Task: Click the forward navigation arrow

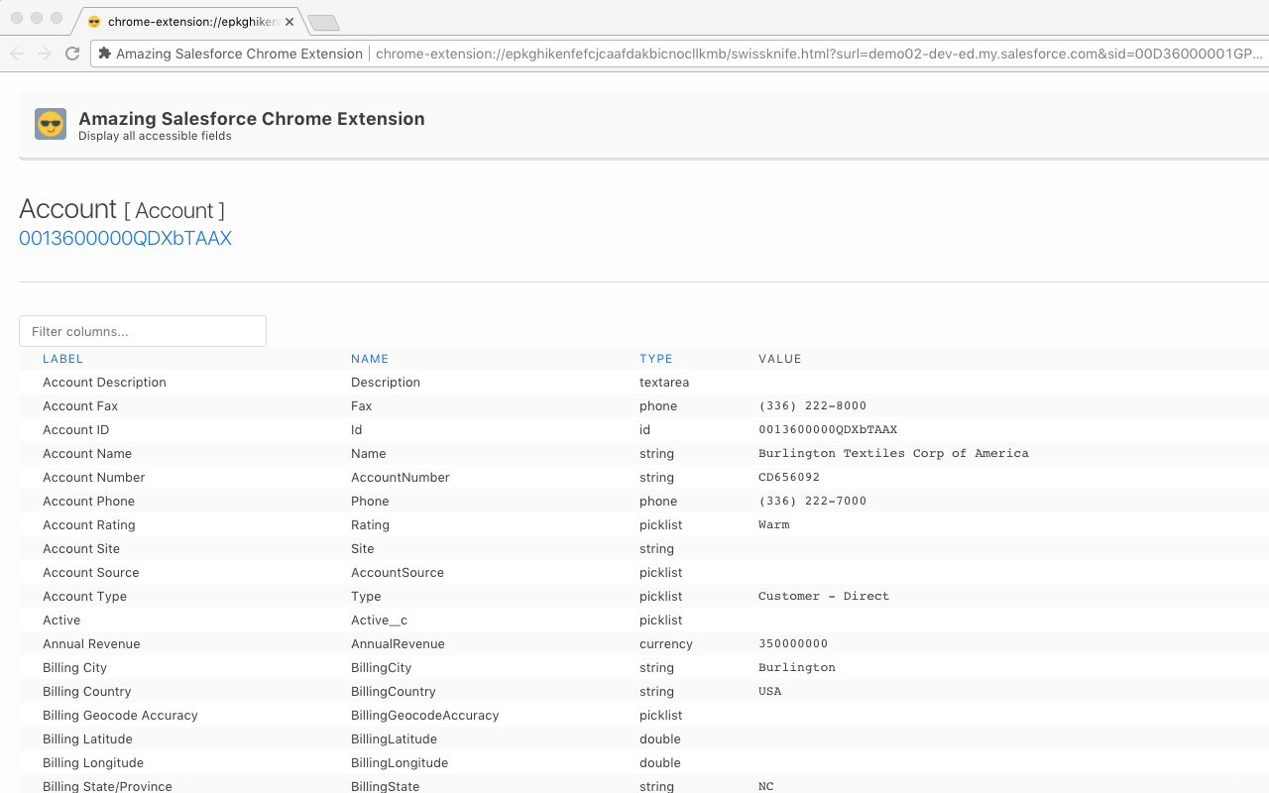Action: point(45,55)
